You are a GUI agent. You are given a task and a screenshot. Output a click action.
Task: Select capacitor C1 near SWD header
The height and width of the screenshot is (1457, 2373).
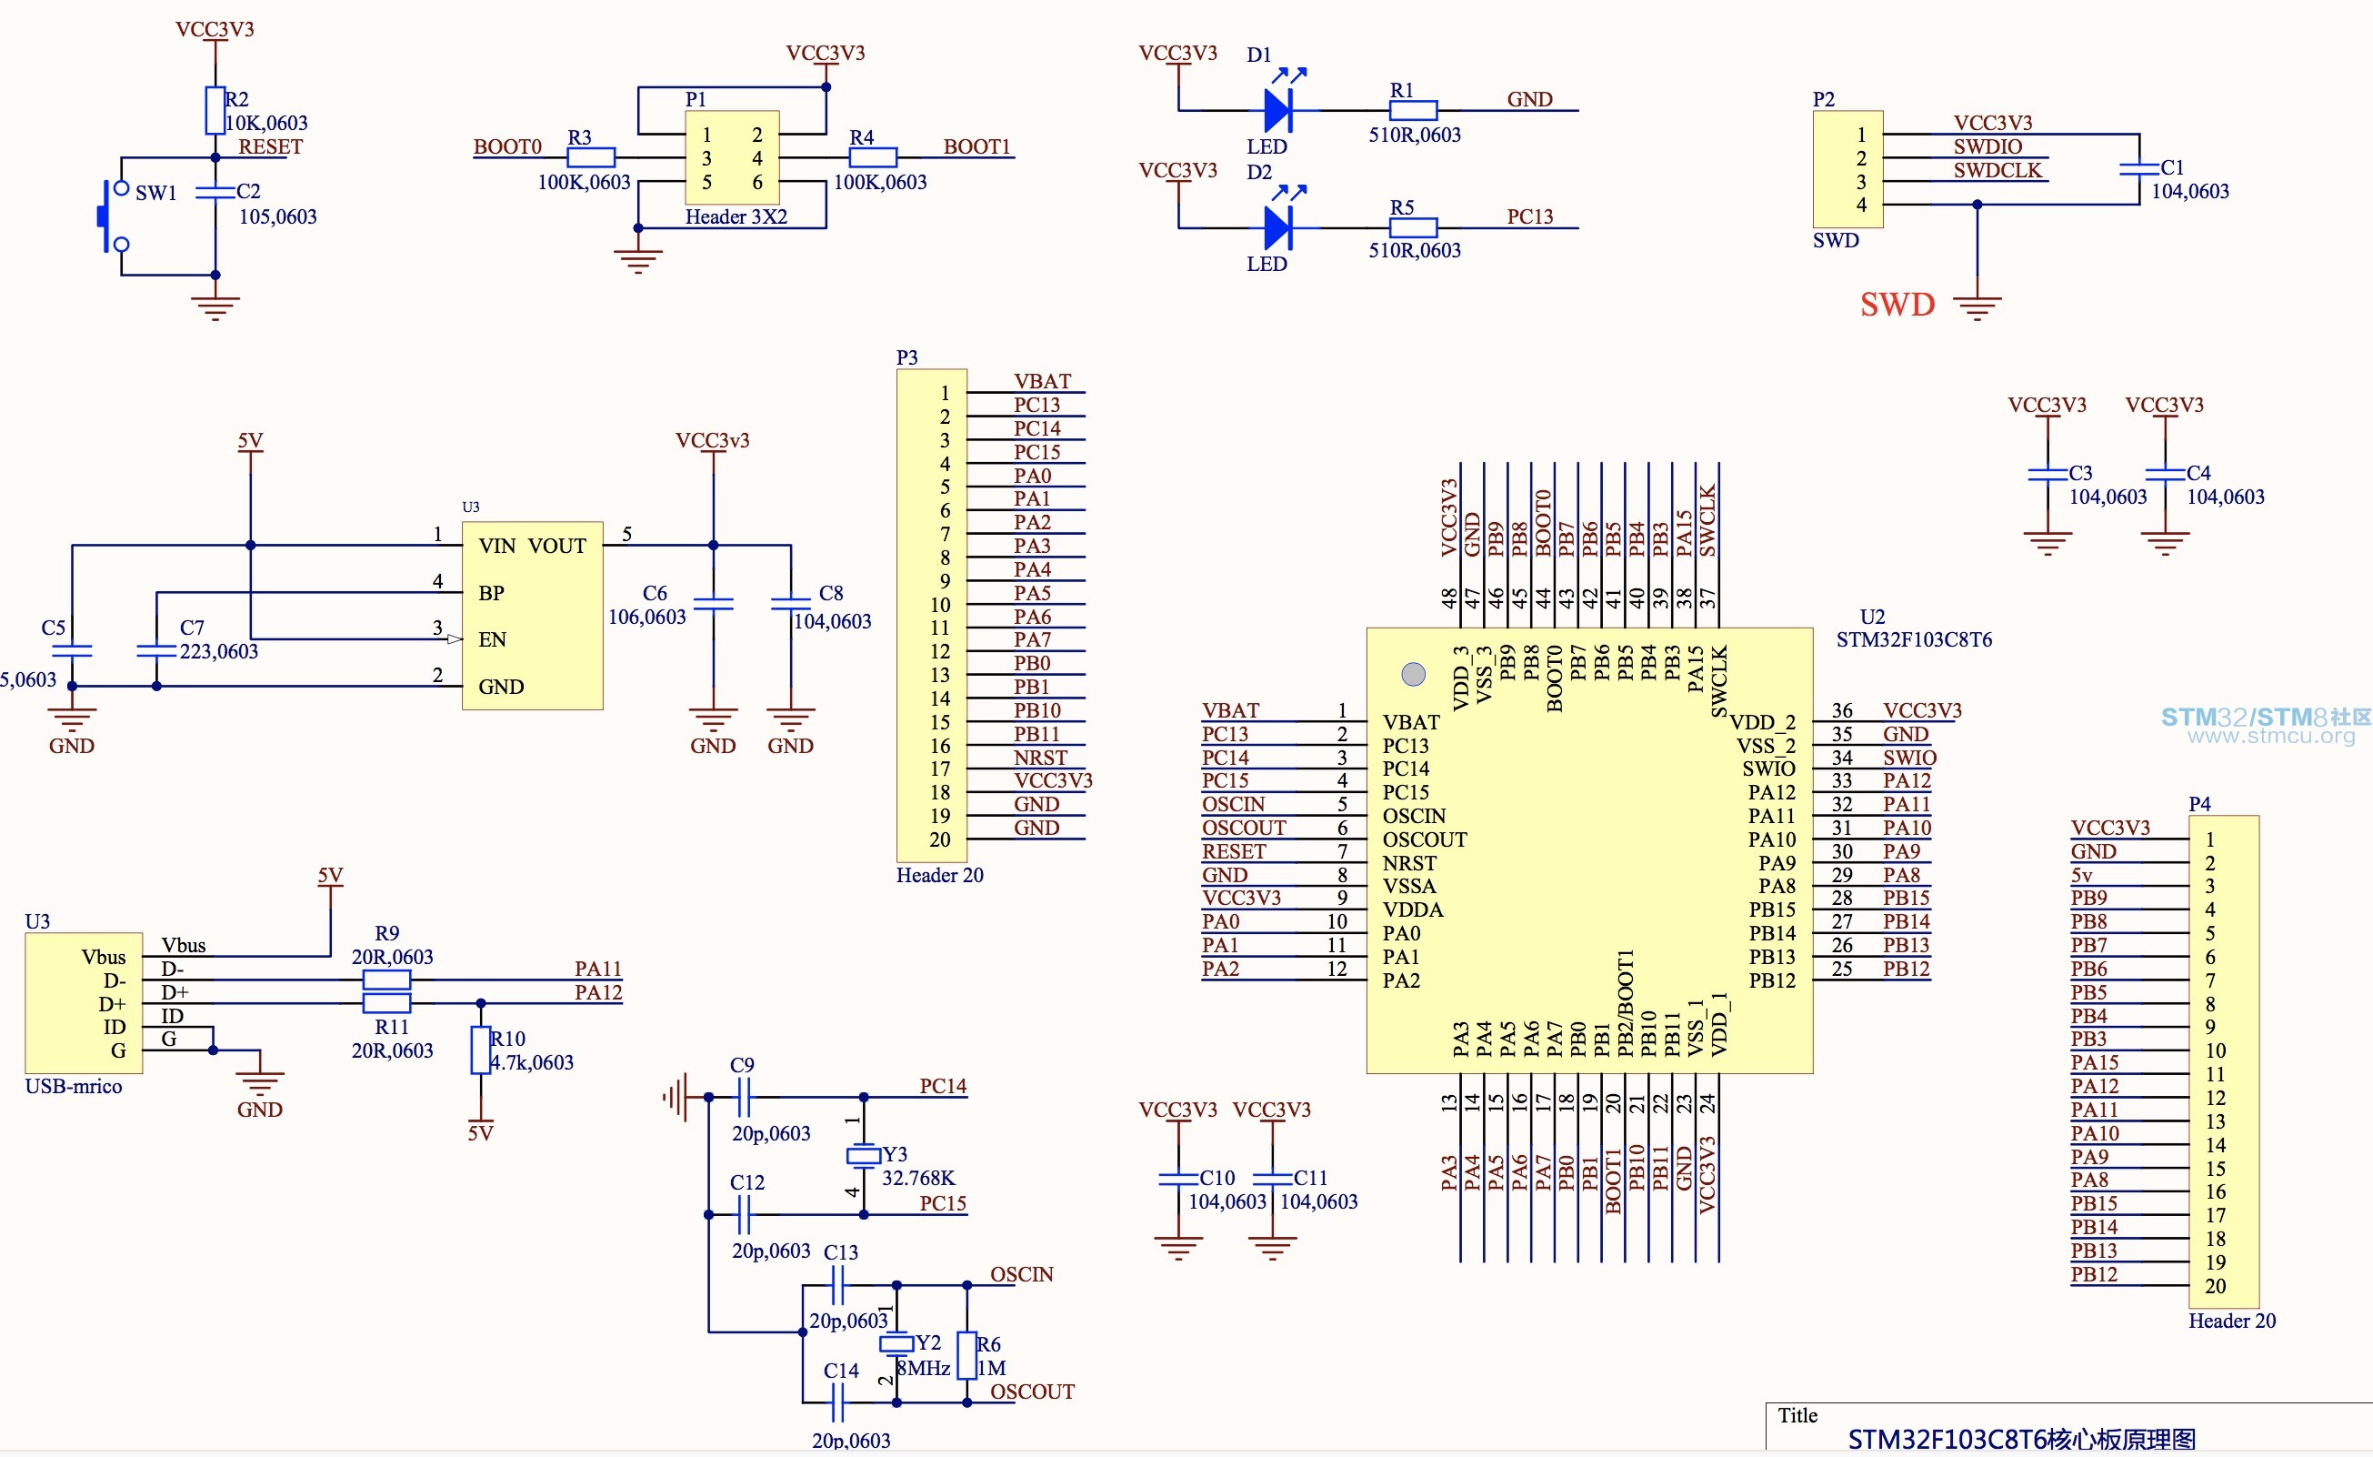[x=2139, y=168]
